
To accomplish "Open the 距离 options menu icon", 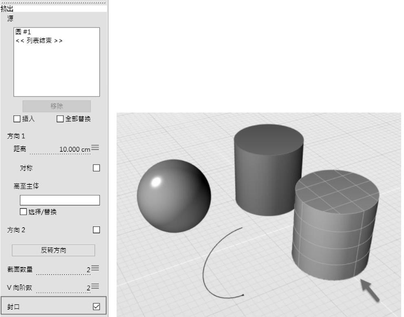I will coord(95,148).
